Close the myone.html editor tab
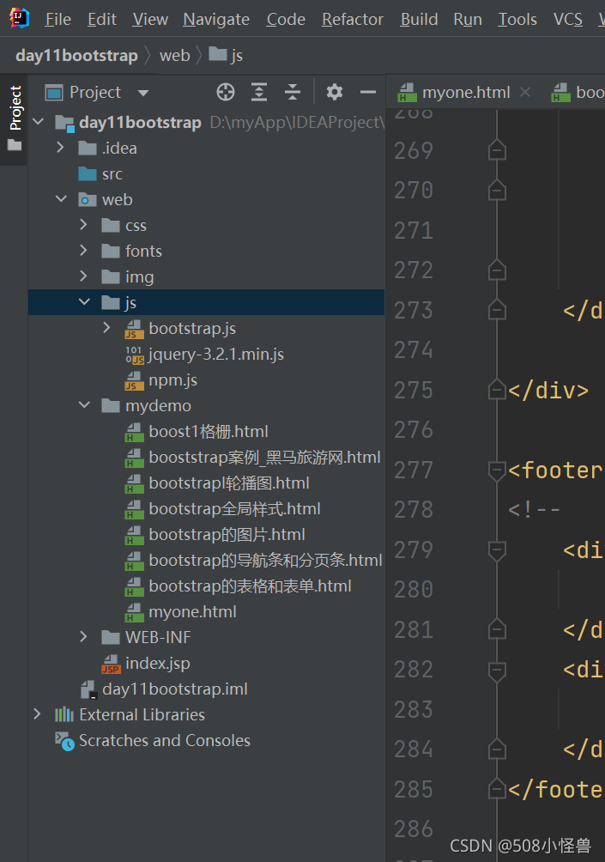The width and height of the screenshot is (605, 862). click(525, 92)
